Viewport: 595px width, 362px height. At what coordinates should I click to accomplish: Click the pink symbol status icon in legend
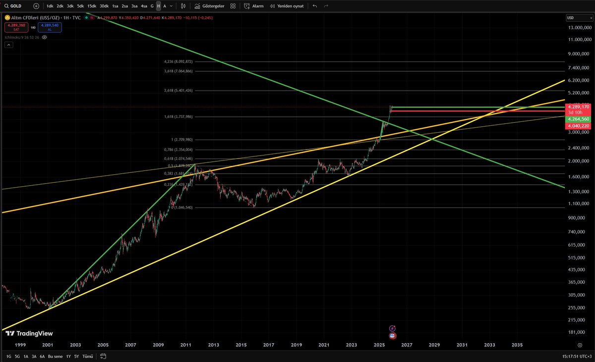click(92, 17)
